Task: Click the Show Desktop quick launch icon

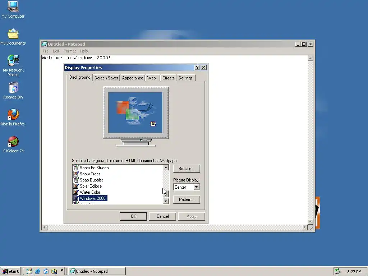Action: [29, 271]
